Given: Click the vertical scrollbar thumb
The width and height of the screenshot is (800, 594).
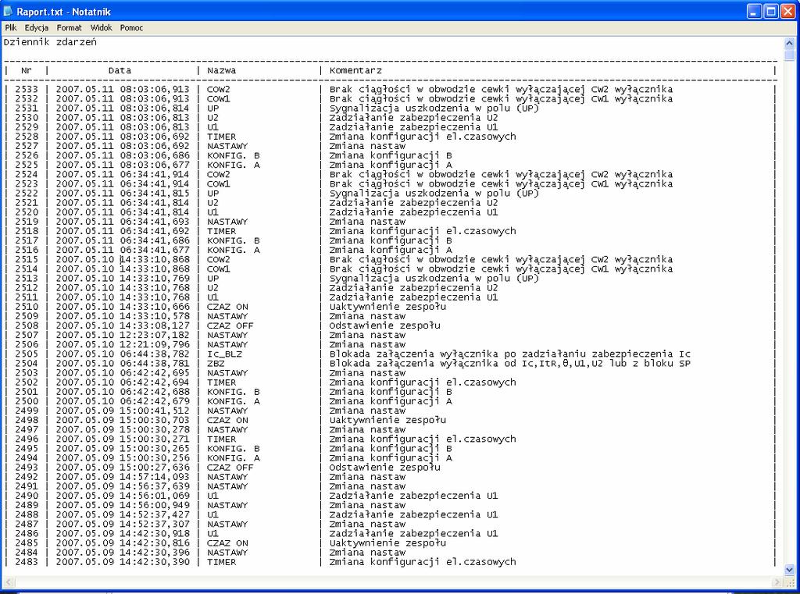Looking at the screenshot, I should (x=789, y=55).
